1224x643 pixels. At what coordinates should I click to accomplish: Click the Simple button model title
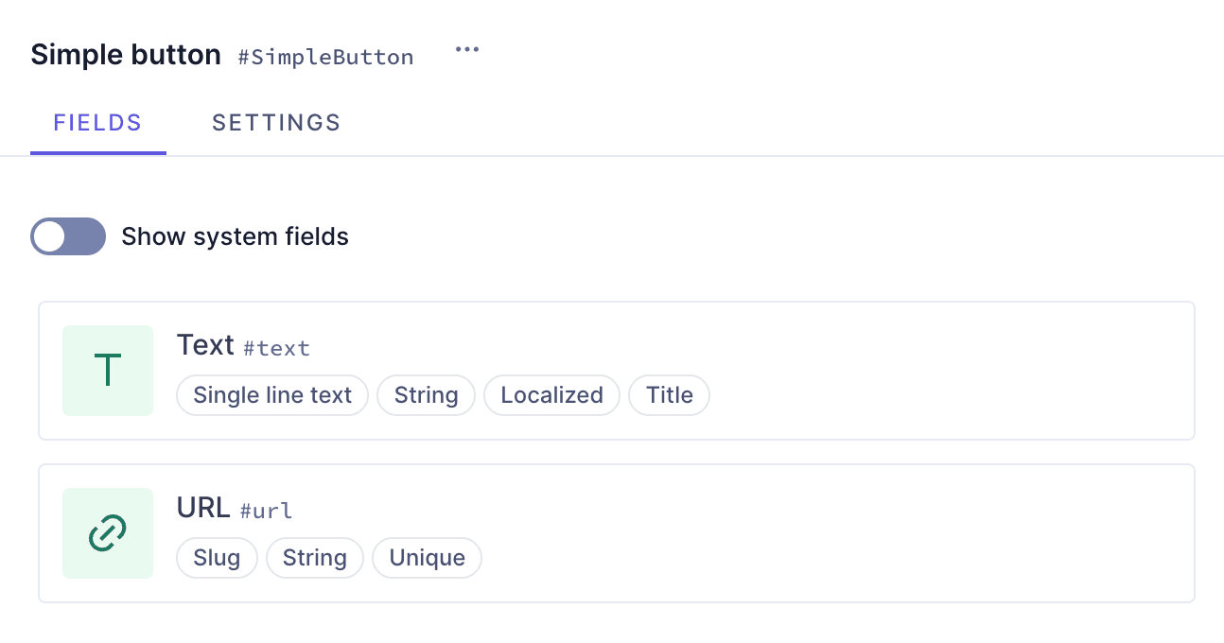(125, 54)
